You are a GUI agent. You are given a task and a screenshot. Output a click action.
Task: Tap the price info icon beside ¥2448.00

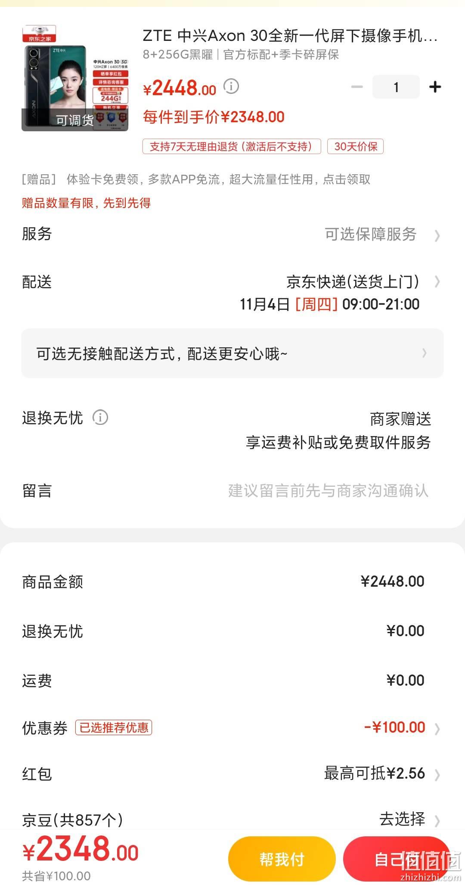(231, 87)
